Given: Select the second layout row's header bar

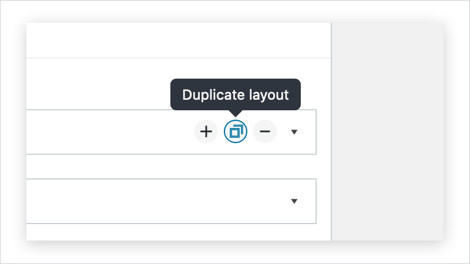Looking at the screenshot, I should pyautogui.click(x=171, y=201).
